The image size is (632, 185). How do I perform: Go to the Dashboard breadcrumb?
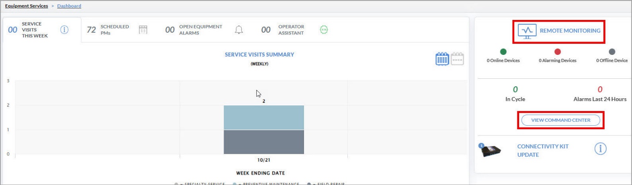(x=69, y=6)
